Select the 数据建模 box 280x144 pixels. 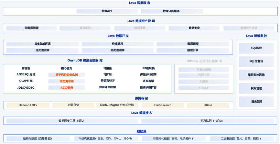point(193,44)
